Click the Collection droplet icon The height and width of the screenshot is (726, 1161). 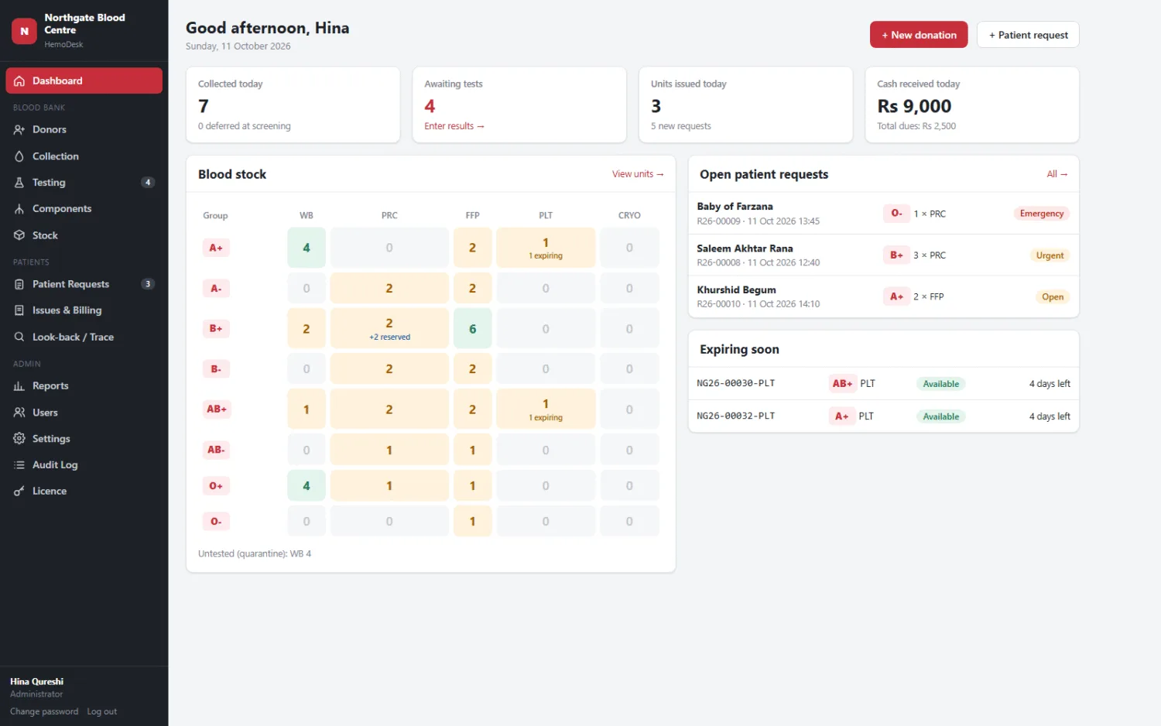point(19,156)
